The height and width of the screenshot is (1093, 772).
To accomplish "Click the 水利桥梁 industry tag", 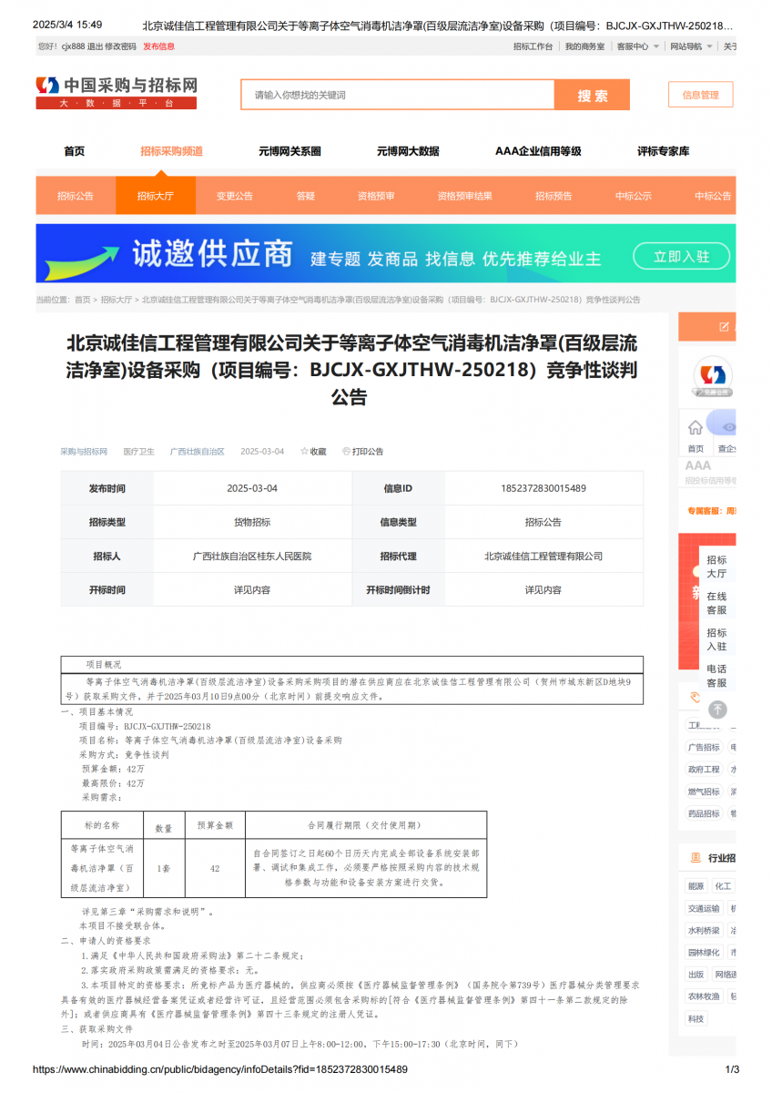I will point(704,931).
